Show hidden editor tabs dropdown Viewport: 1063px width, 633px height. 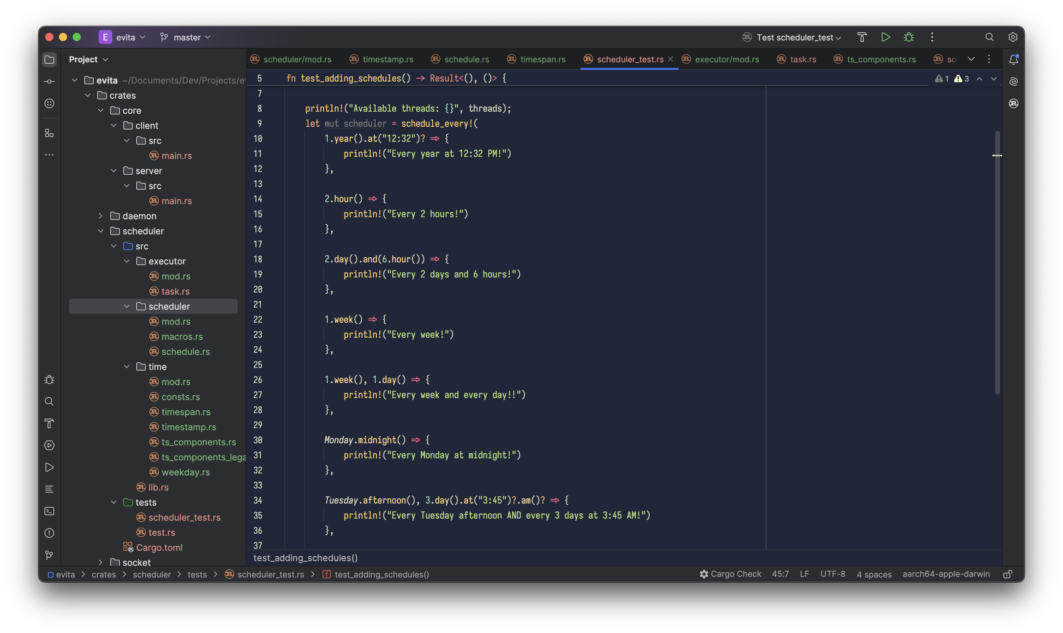tap(971, 59)
